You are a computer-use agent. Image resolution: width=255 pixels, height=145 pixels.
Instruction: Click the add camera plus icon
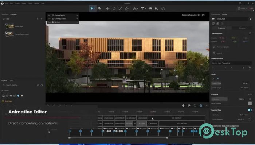click(x=41, y=18)
